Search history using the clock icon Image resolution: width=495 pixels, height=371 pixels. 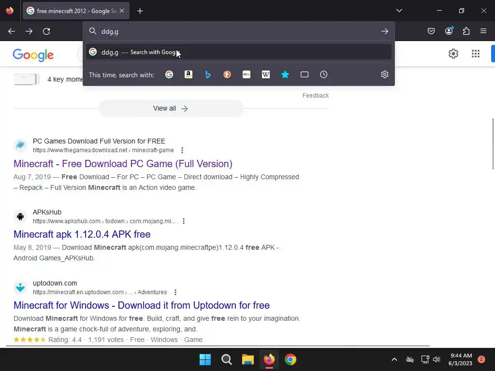click(x=323, y=74)
